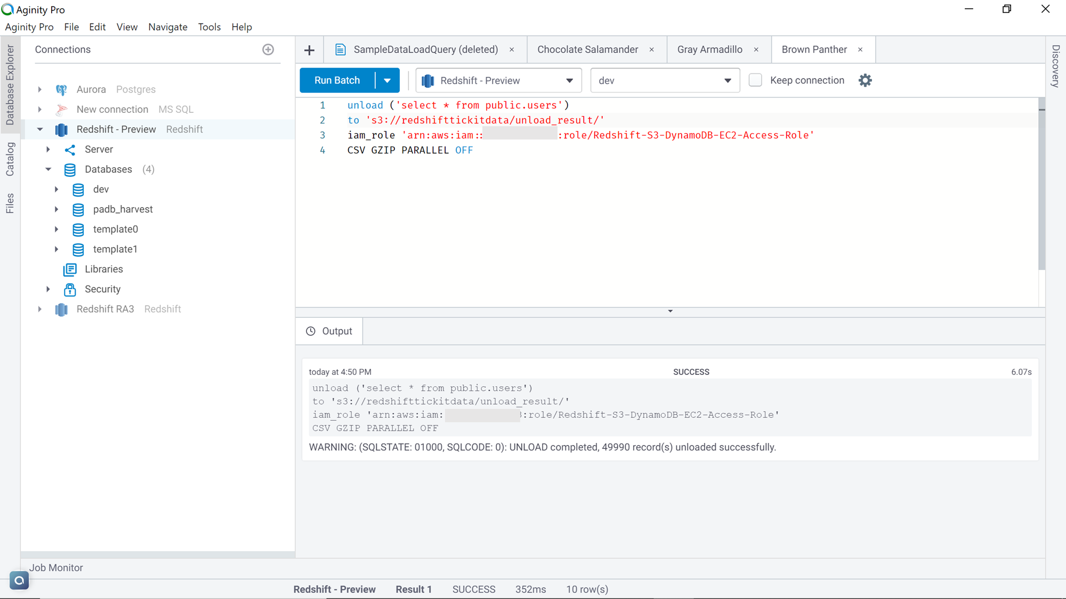The height and width of the screenshot is (599, 1066).
Task: Click the Files panel icon
Action: coord(10,204)
